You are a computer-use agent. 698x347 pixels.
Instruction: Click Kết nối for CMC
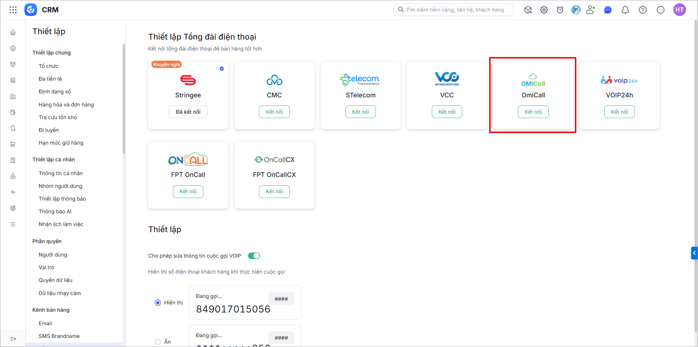tap(274, 112)
